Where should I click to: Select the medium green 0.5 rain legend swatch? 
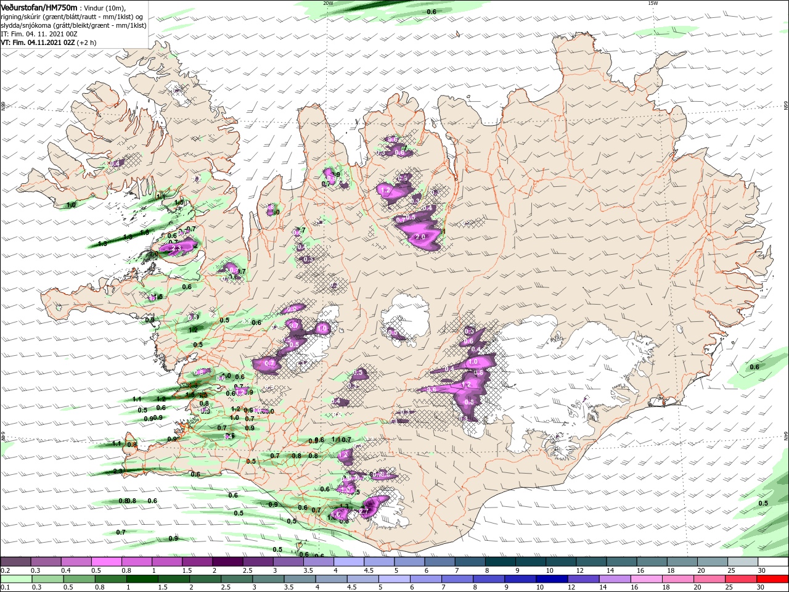click(79, 579)
